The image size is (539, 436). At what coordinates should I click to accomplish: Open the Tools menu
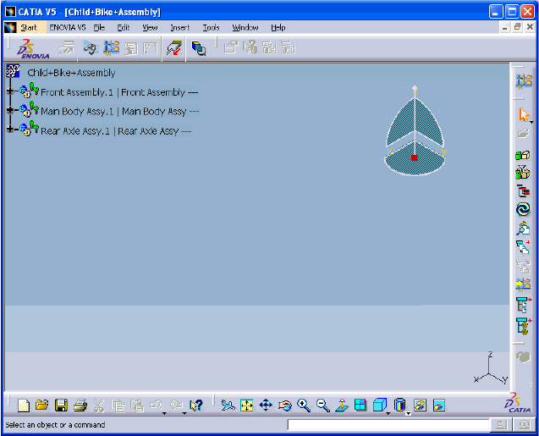pyautogui.click(x=211, y=27)
